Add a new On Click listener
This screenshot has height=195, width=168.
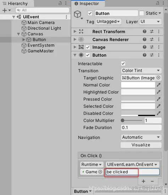[144, 181]
